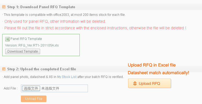Viewport: 202px width, 104px height.
Task: Click the orange icon beside Step 2 heading
Action: 4,69
